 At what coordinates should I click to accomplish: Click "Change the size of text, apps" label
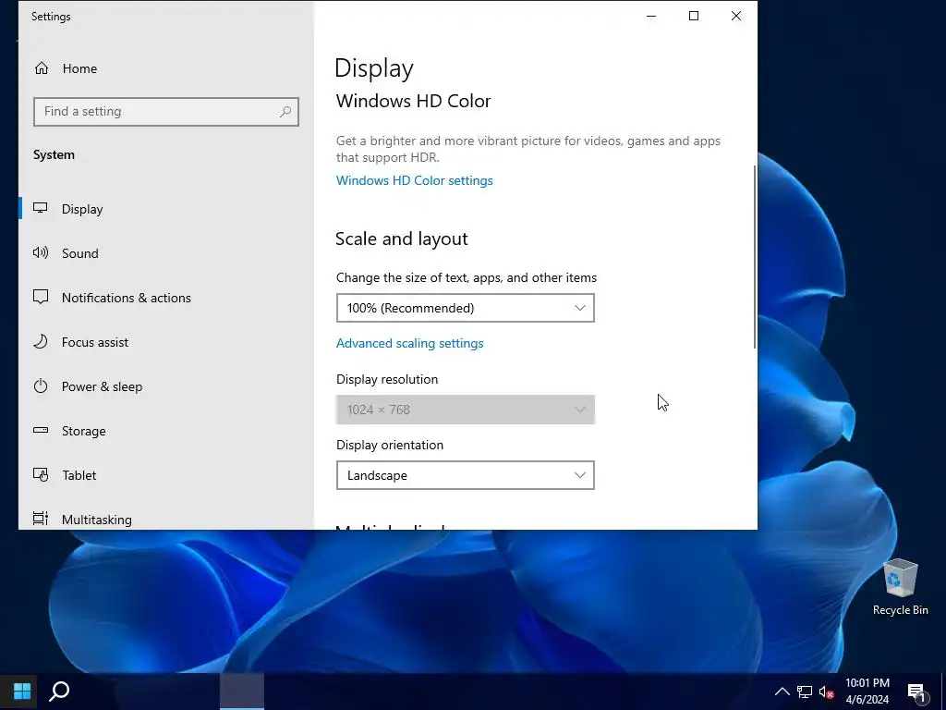click(467, 277)
